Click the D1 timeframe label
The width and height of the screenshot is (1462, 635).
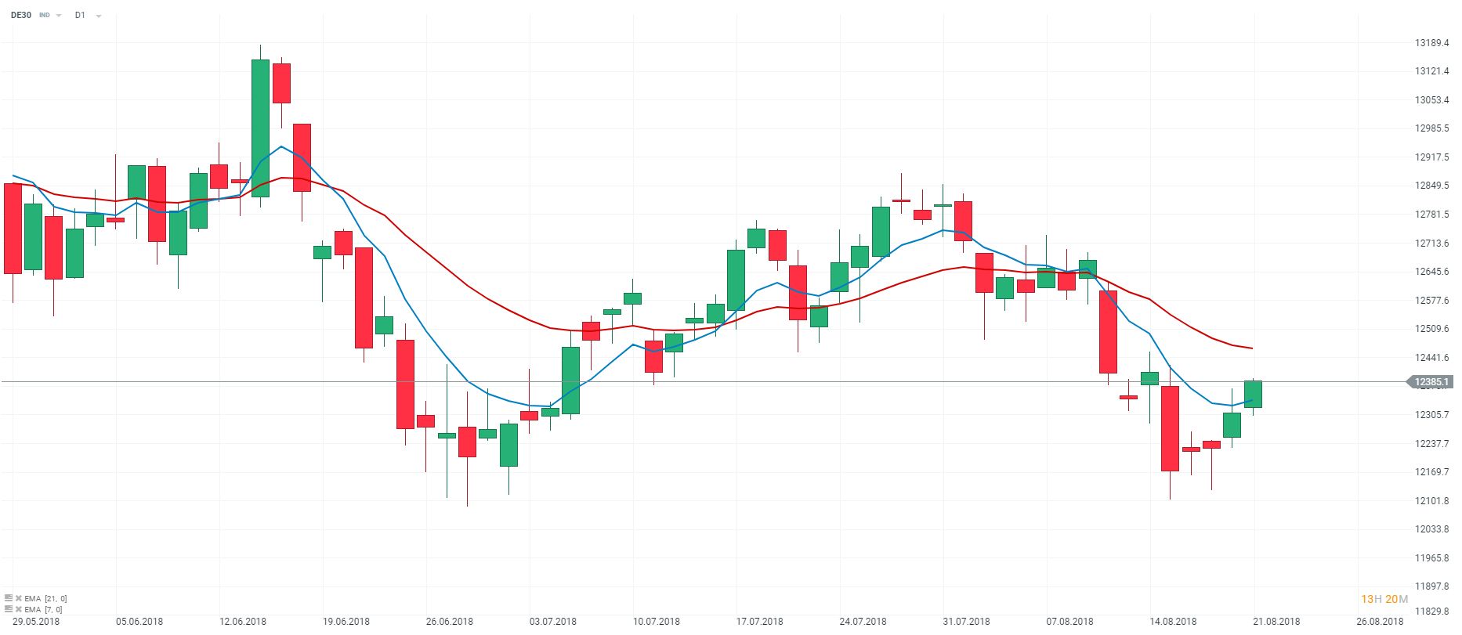click(80, 15)
